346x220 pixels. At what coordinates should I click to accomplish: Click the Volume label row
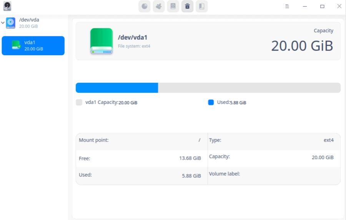point(273,174)
